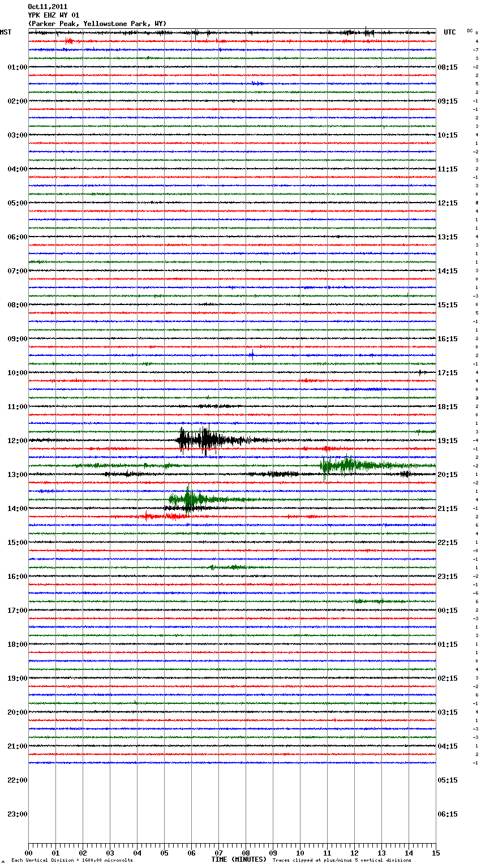Click the "UTC" timezone label

(x=450, y=32)
